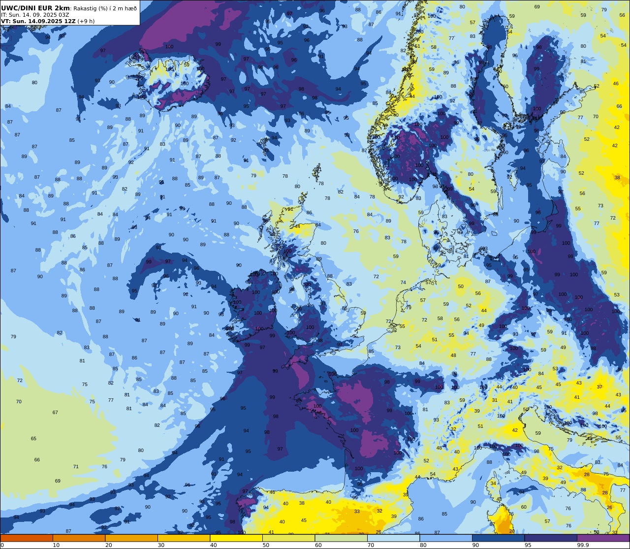Click the humidity value '33' over Spain
Viewport: 630px width, 549px height.
[x=357, y=512]
